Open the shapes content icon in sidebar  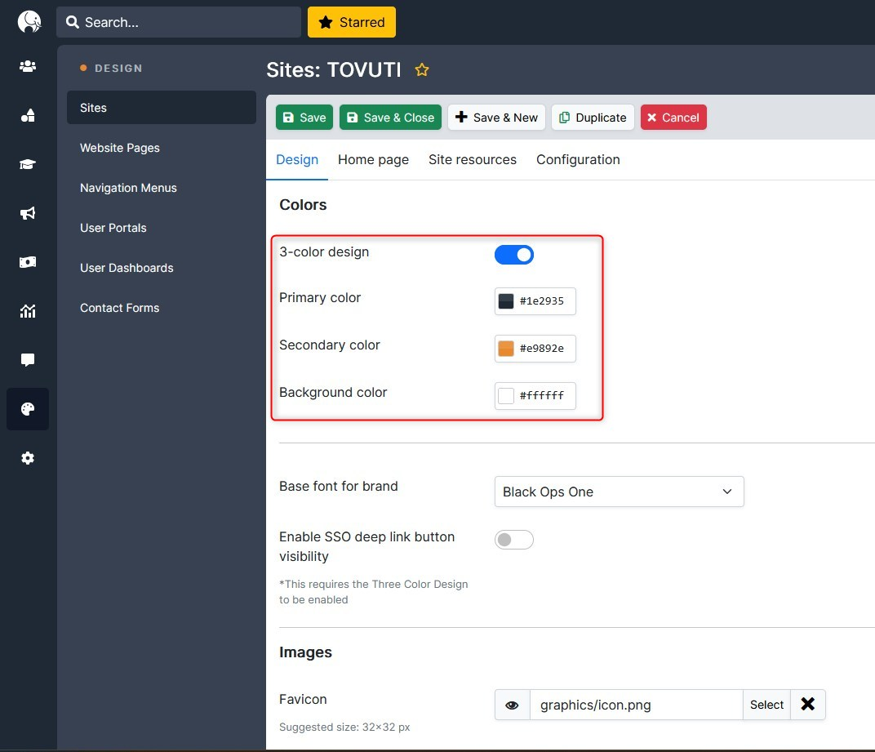[x=28, y=115]
